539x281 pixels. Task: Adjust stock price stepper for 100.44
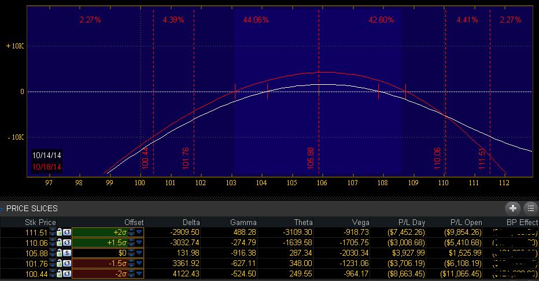[52, 273]
